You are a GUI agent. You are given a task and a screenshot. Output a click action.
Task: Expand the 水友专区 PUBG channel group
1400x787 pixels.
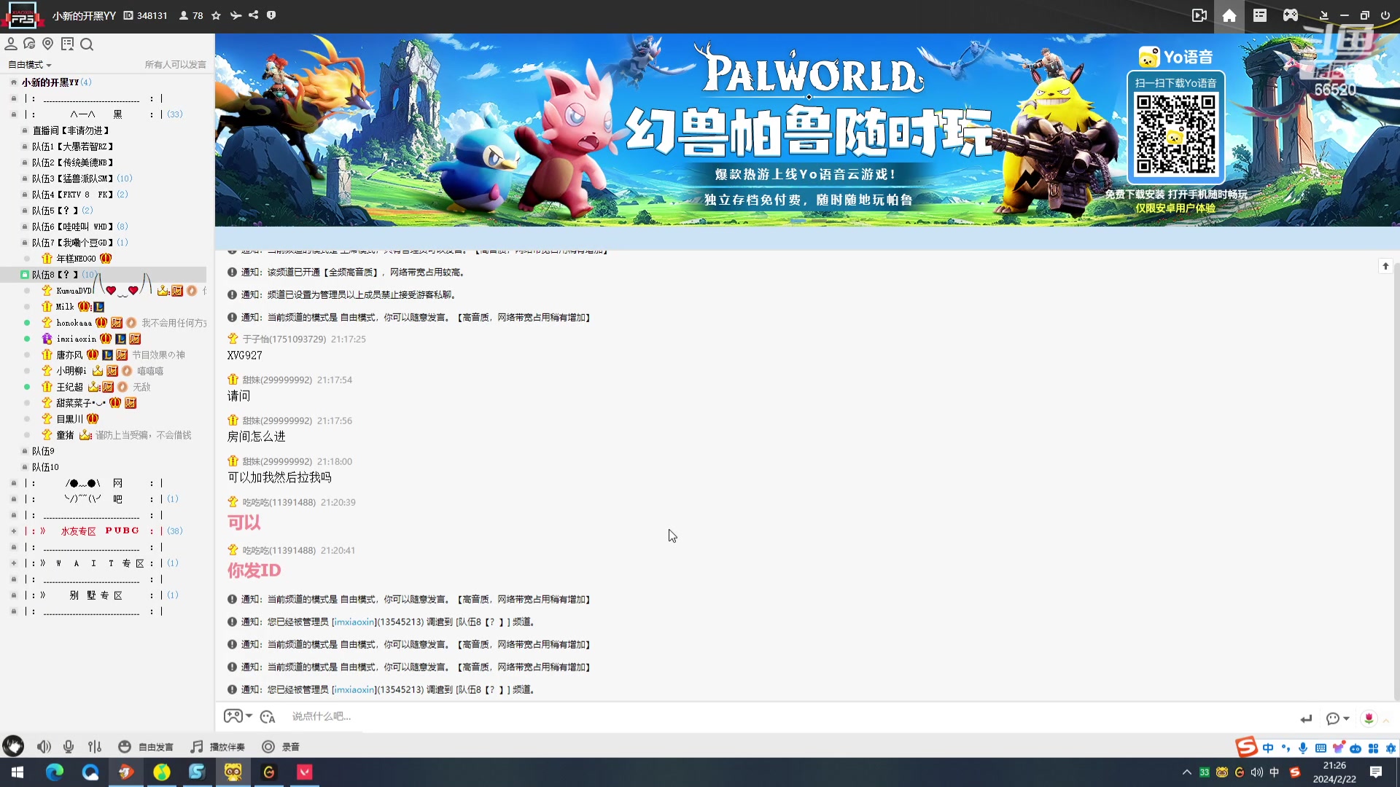[x=14, y=531]
